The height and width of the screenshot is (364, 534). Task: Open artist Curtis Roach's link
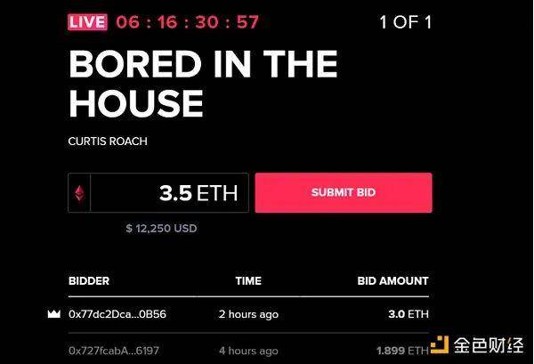(108, 142)
